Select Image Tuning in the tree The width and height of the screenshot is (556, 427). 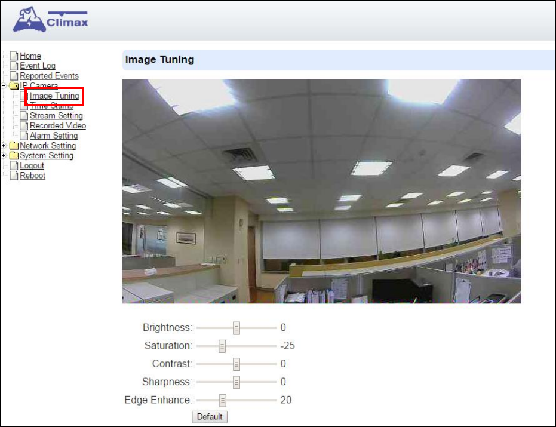pyautogui.click(x=54, y=96)
